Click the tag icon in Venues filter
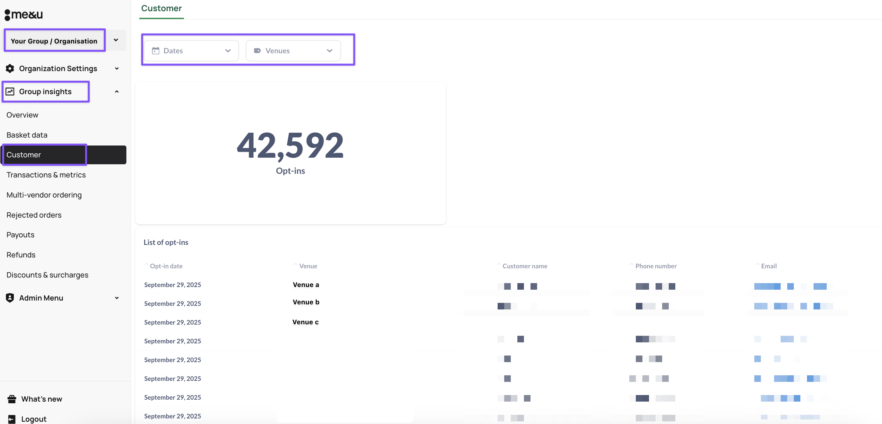Viewport: 882px width, 424px height. pyautogui.click(x=257, y=51)
